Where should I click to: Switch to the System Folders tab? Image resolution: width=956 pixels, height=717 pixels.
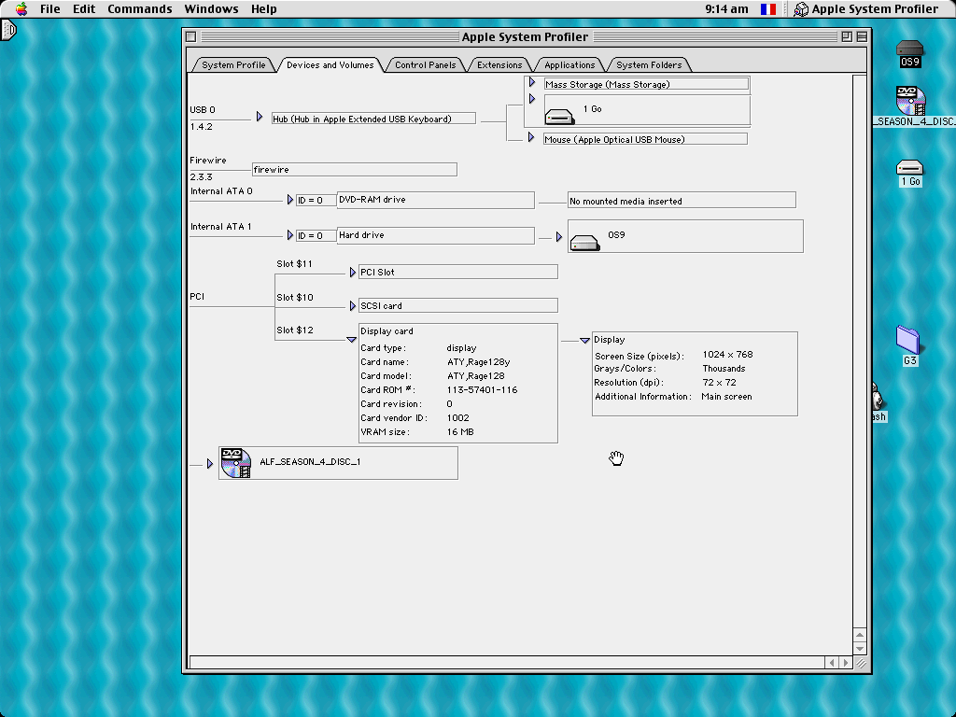649,64
